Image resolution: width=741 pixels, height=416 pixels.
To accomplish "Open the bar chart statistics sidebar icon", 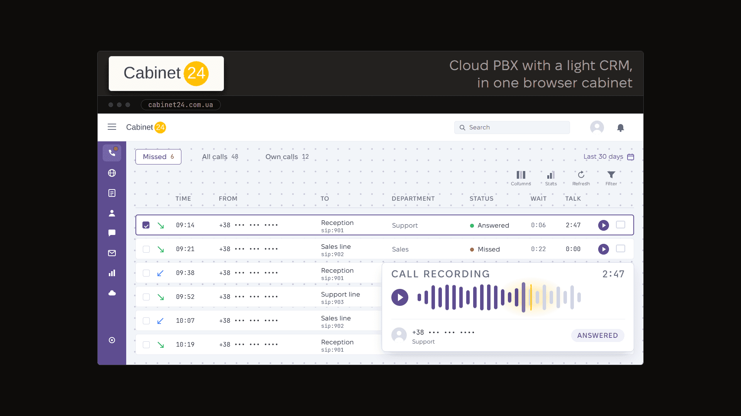I will 112,273.
